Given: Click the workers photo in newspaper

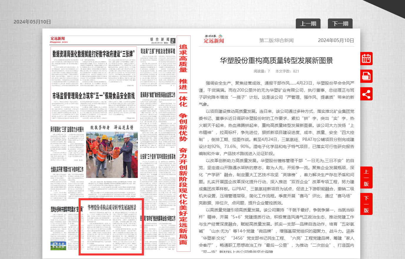Looking at the screenshot, I should coord(112,154).
